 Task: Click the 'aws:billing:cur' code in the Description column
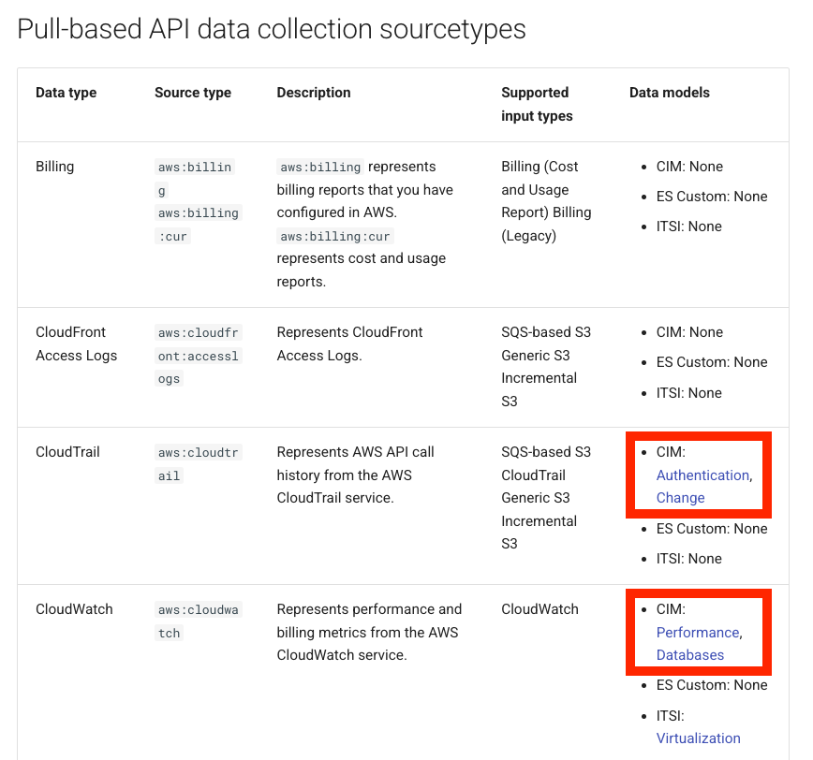click(335, 236)
